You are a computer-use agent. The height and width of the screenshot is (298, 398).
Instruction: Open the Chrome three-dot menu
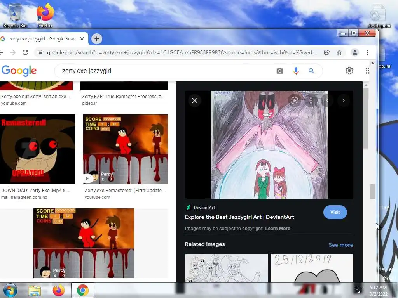coord(367,52)
